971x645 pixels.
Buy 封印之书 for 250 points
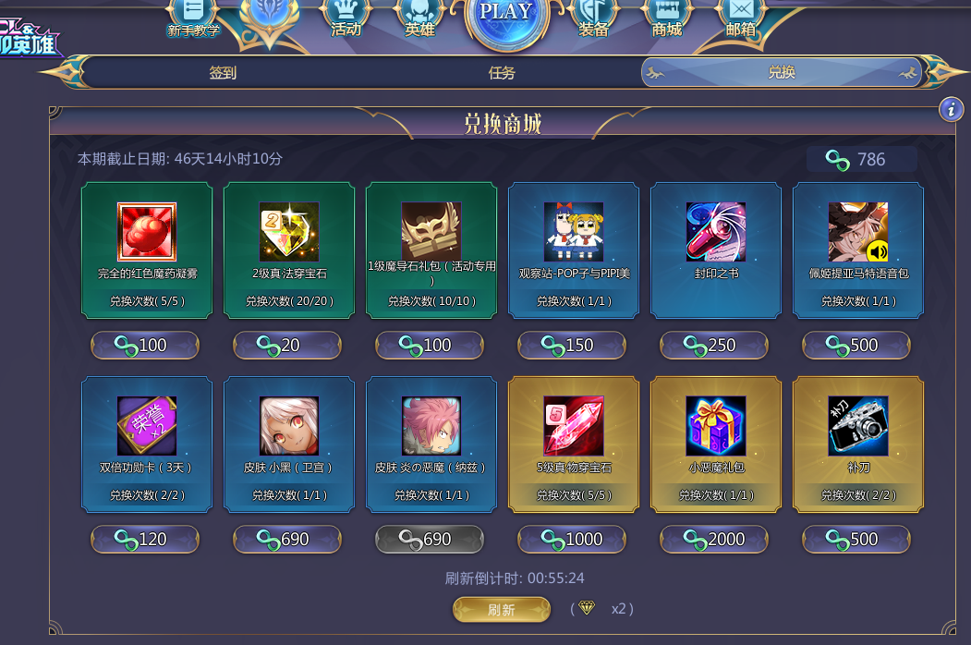click(x=714, y=345)
